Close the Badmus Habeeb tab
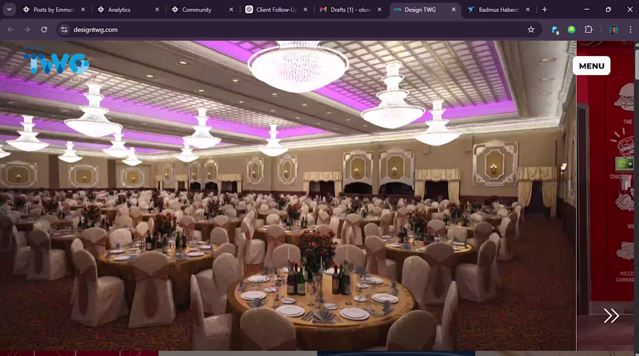 [x=527, y=10]
